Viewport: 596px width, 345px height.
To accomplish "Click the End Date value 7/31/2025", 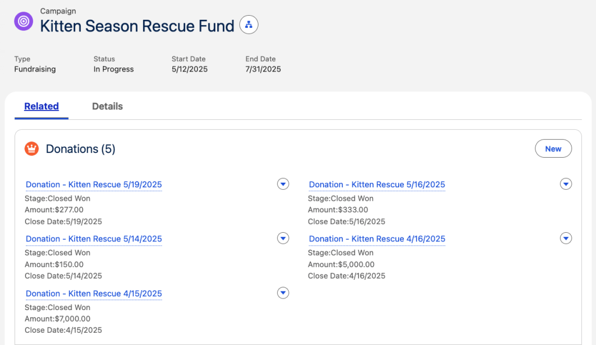I will pos(263,69).
